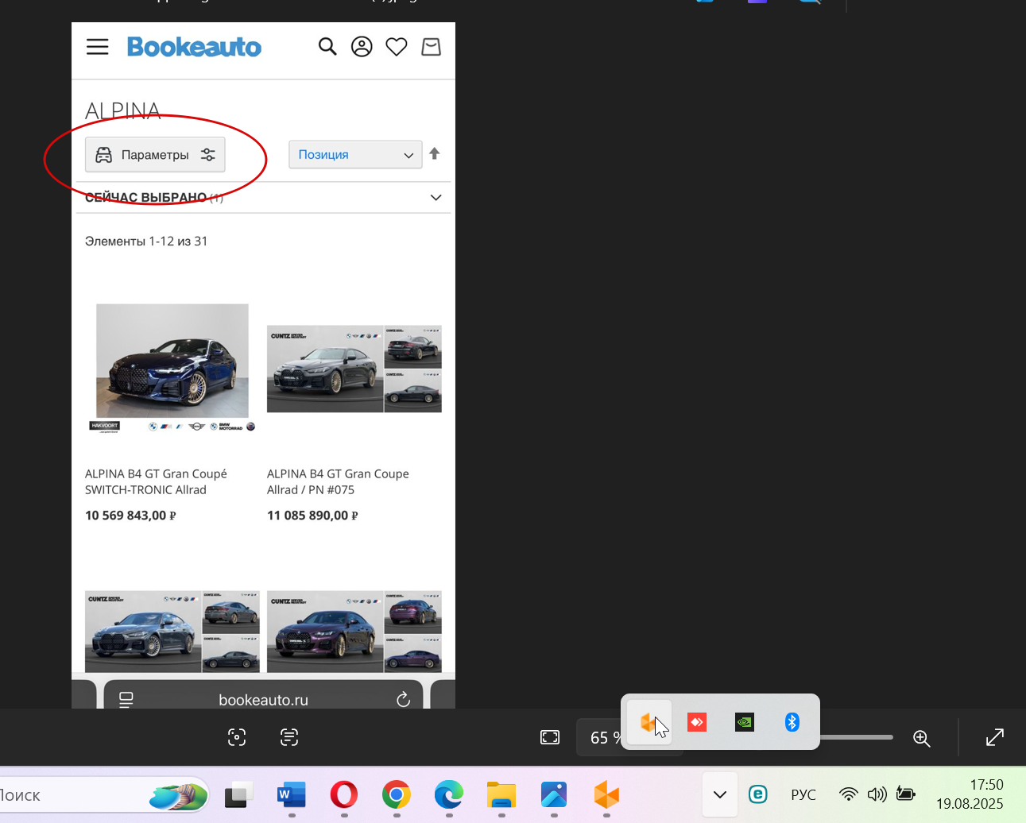Viewport: 1026px width, 823px height.
Task: Expand the Позиция sort dropdown
Action: [x=355, y=155]
